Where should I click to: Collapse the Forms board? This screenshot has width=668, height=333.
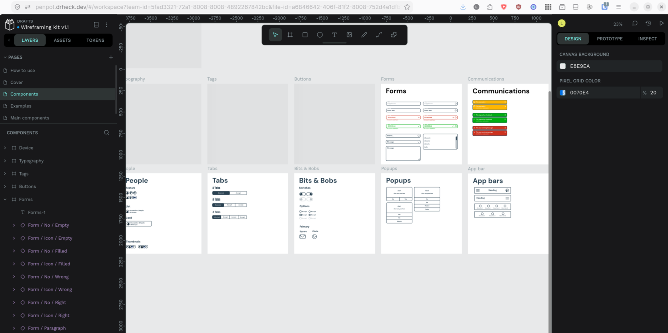pyautogui.click(x=5, y=200)
